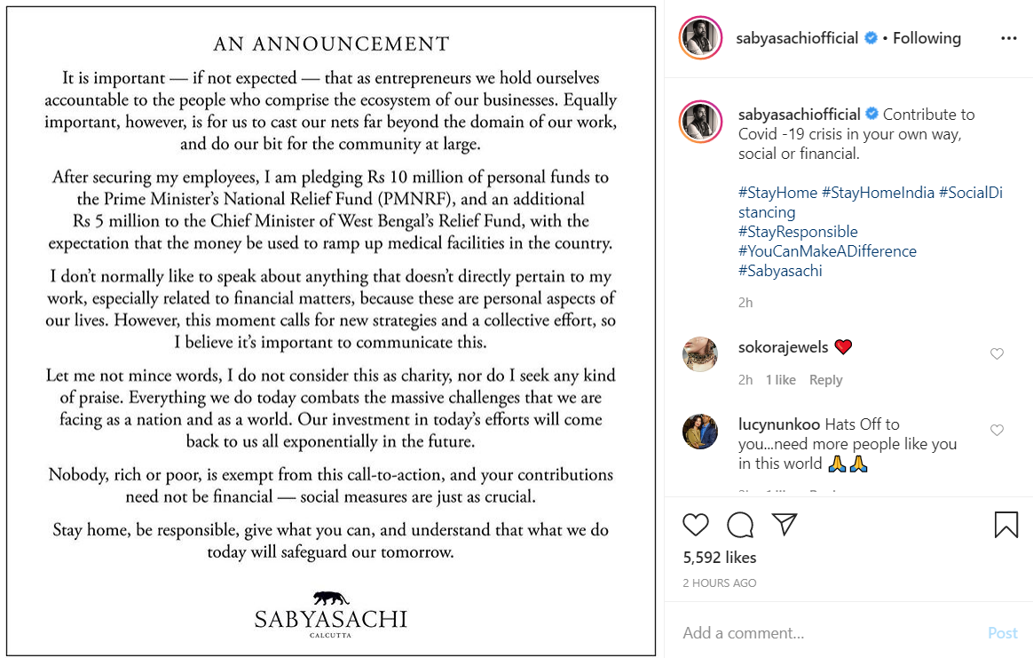Open the #Sabyasachi hashtag link

[x=780, y=271]
